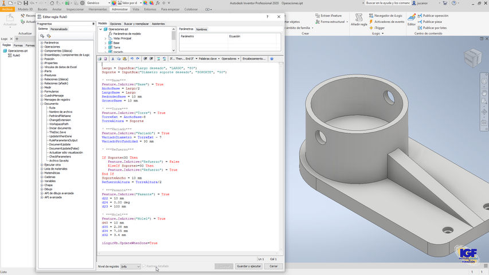
Task: Expand the Base feature in model tree
Action: click(x=105, y=43)
